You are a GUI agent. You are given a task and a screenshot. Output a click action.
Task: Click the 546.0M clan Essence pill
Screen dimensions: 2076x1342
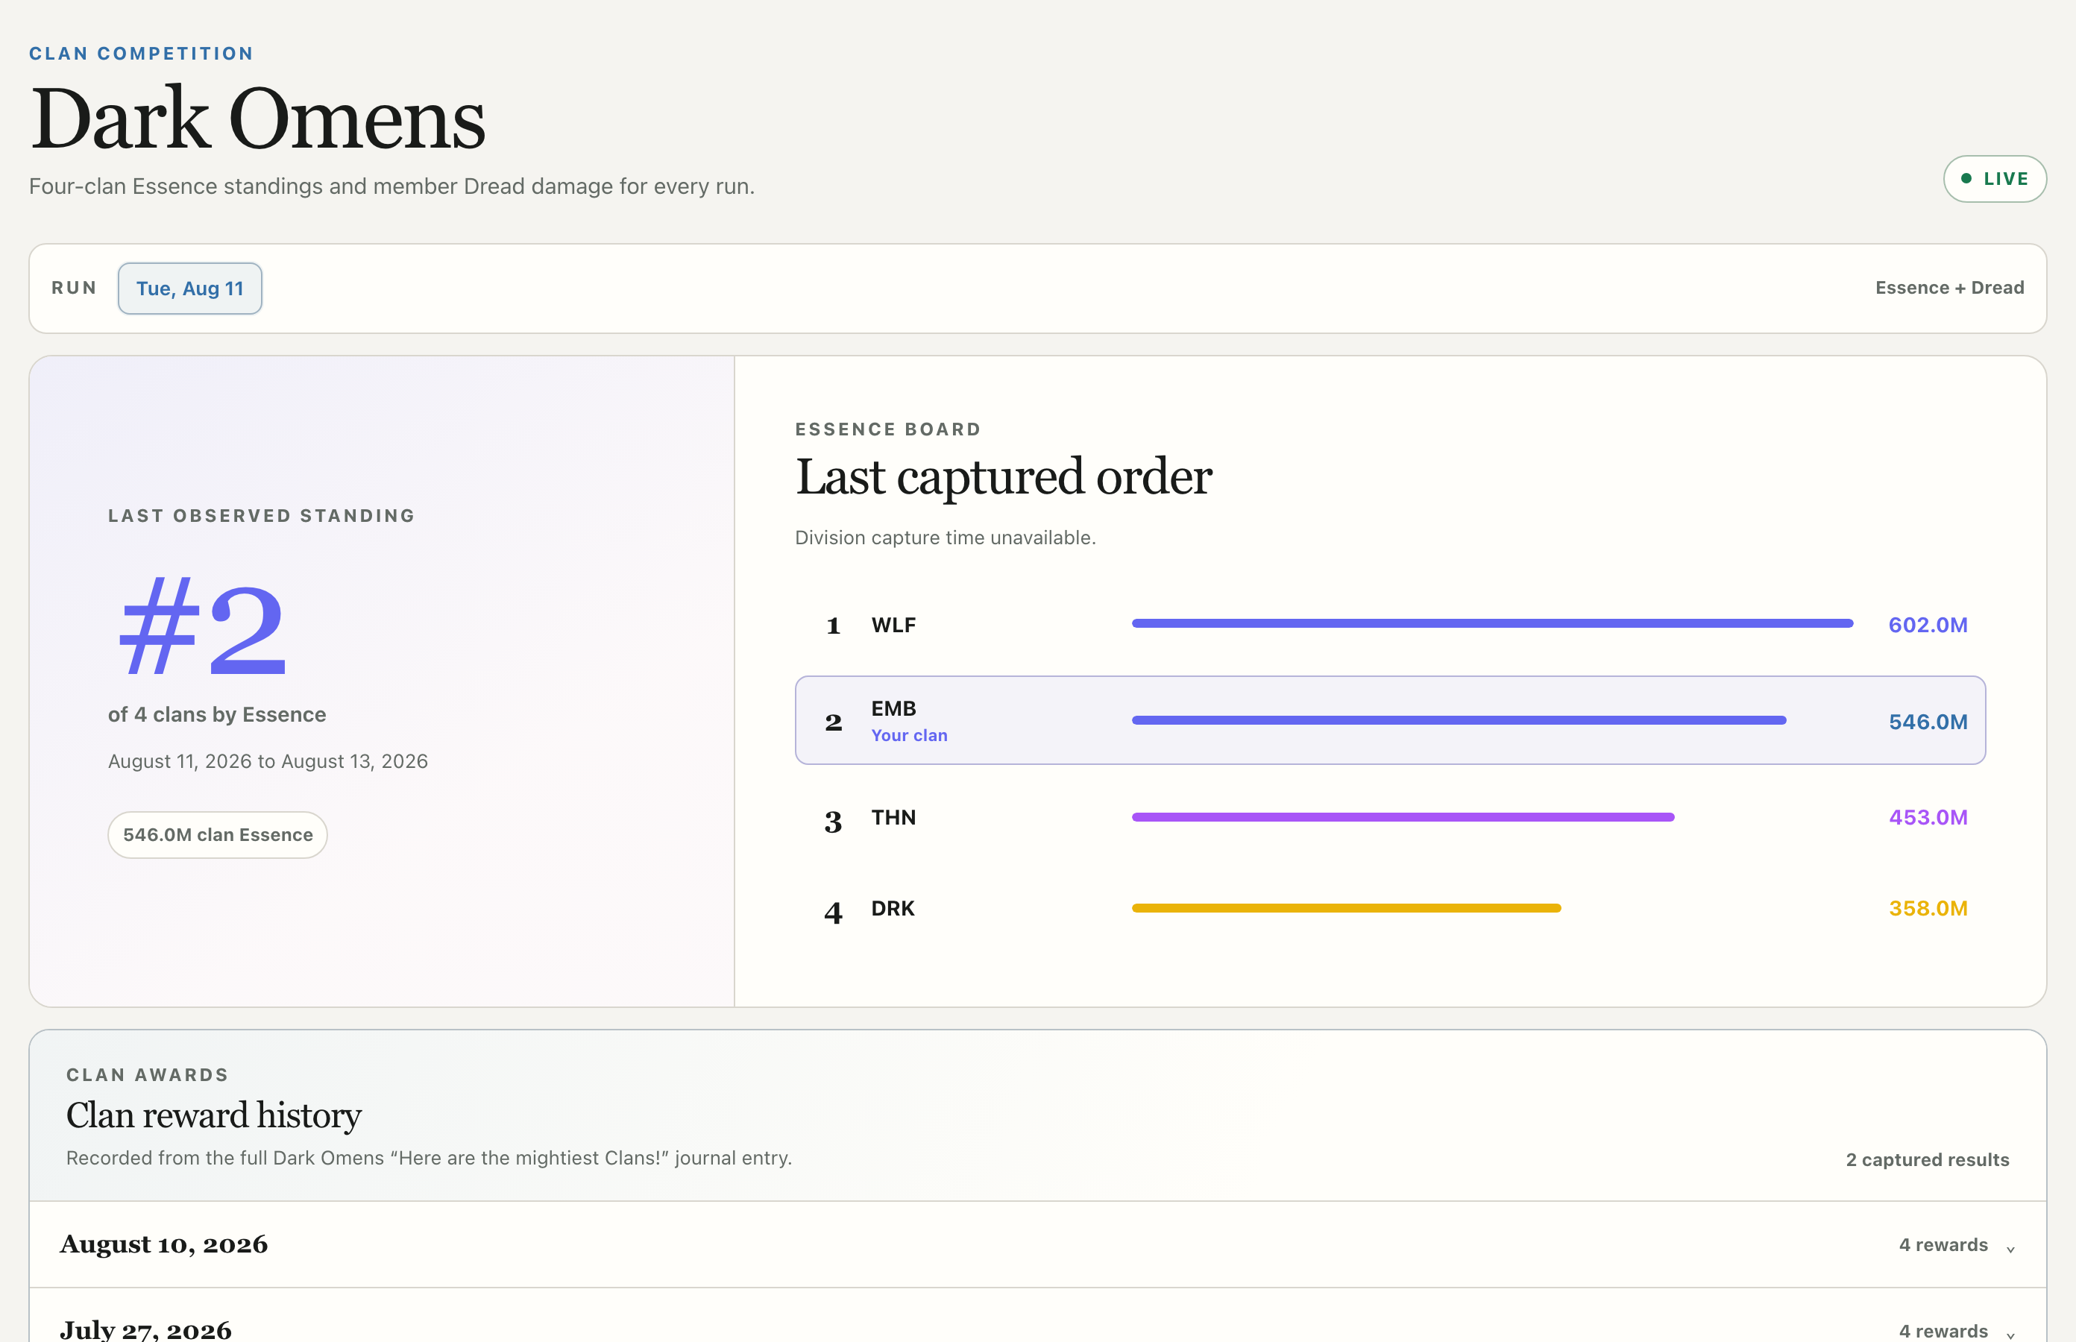218,835
